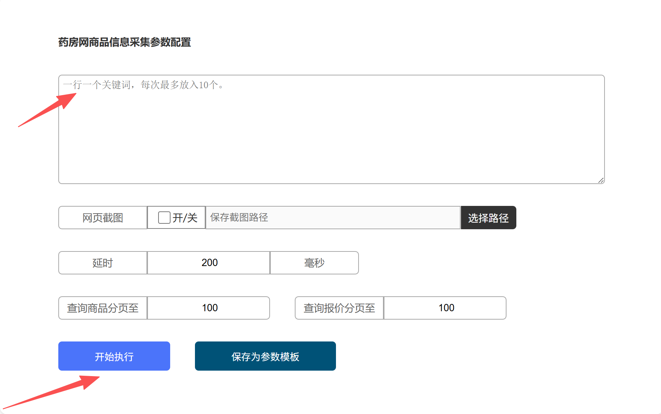Click the 延时 label
The height and width of the screenshot is (414, 661).
pos(103,263)
